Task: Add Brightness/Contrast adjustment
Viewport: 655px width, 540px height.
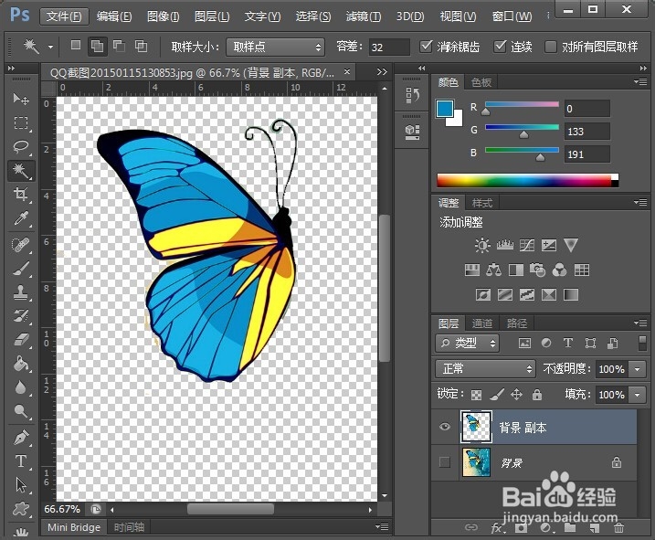Action: (482, 245)
